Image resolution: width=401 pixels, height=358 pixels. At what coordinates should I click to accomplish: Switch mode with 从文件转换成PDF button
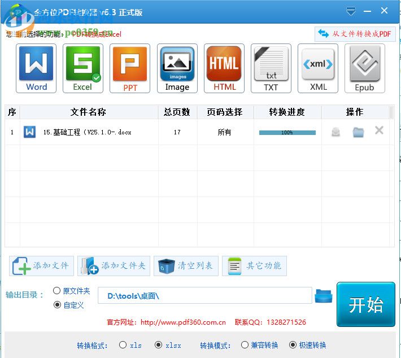pos(355,34)
